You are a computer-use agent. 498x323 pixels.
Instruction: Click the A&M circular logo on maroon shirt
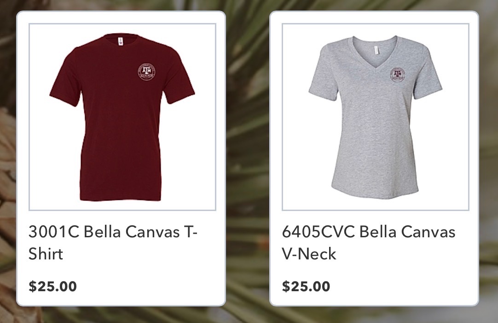[147, 71]
